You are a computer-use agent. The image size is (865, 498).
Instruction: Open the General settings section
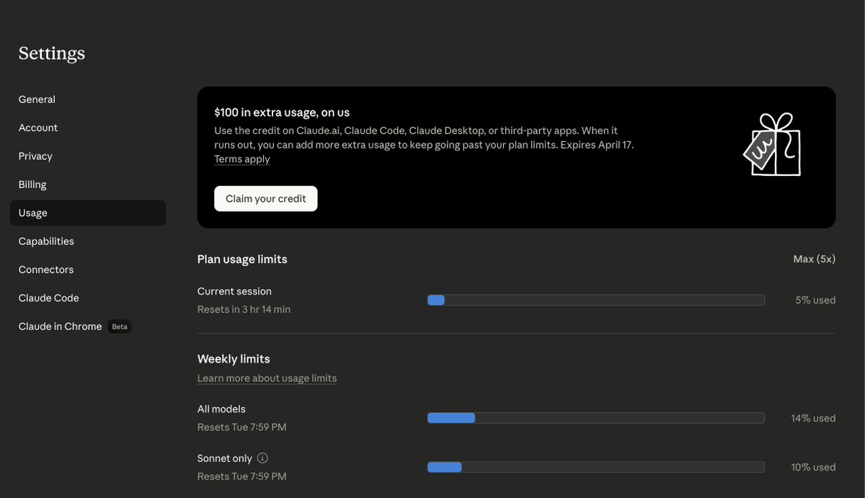pyautogui.click(x=37, y=99)
